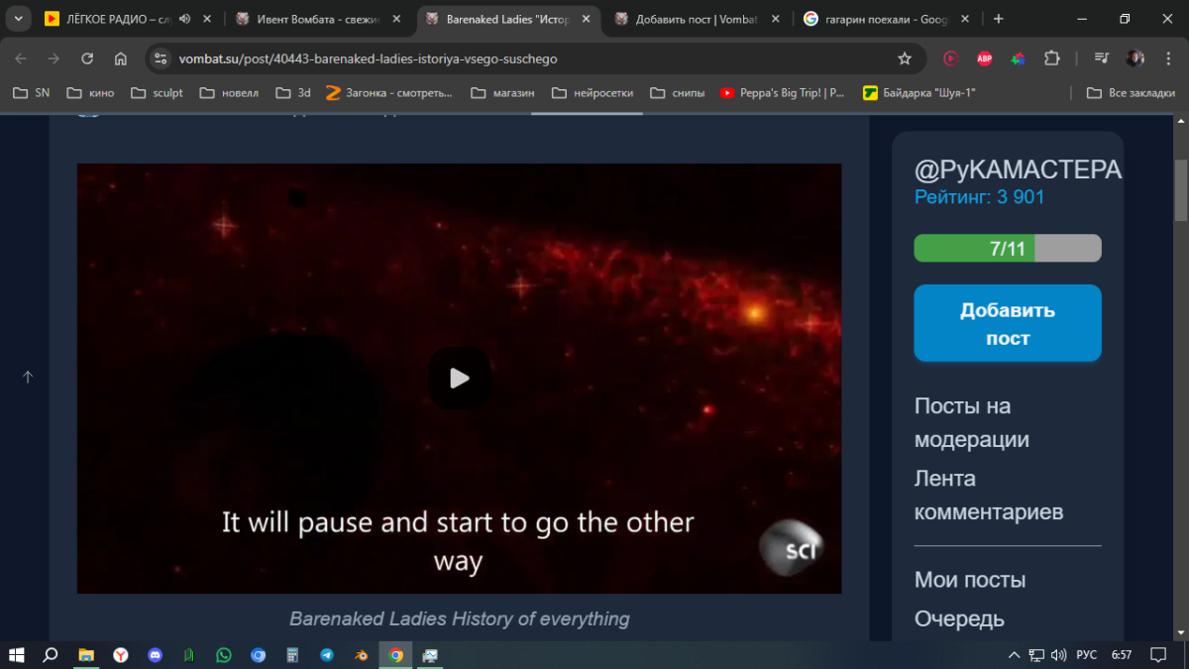
Task: Open Telegram from the taskbar
Action: pos(327,655)
